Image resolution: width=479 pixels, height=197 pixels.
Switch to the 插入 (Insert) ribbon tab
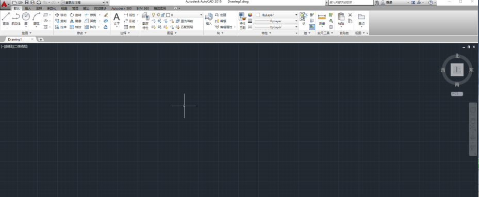[x=28, y=9]
